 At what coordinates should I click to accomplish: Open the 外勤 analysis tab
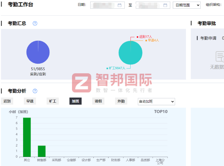tap(121, 101)
